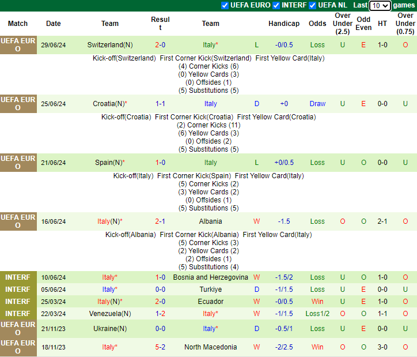Click the UEFA EURO label for 25/06/24 match
This screenshot has width=417, height=357.
click(x=18, y=104)
